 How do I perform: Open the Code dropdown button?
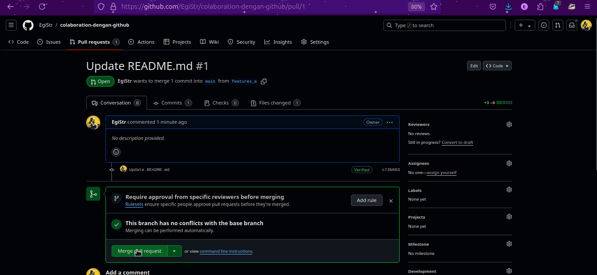pos(497,66)
